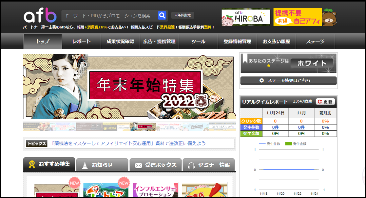
Task: Open the セミナー情報 tab with headphone icon
Action: [x=209, y=165]
